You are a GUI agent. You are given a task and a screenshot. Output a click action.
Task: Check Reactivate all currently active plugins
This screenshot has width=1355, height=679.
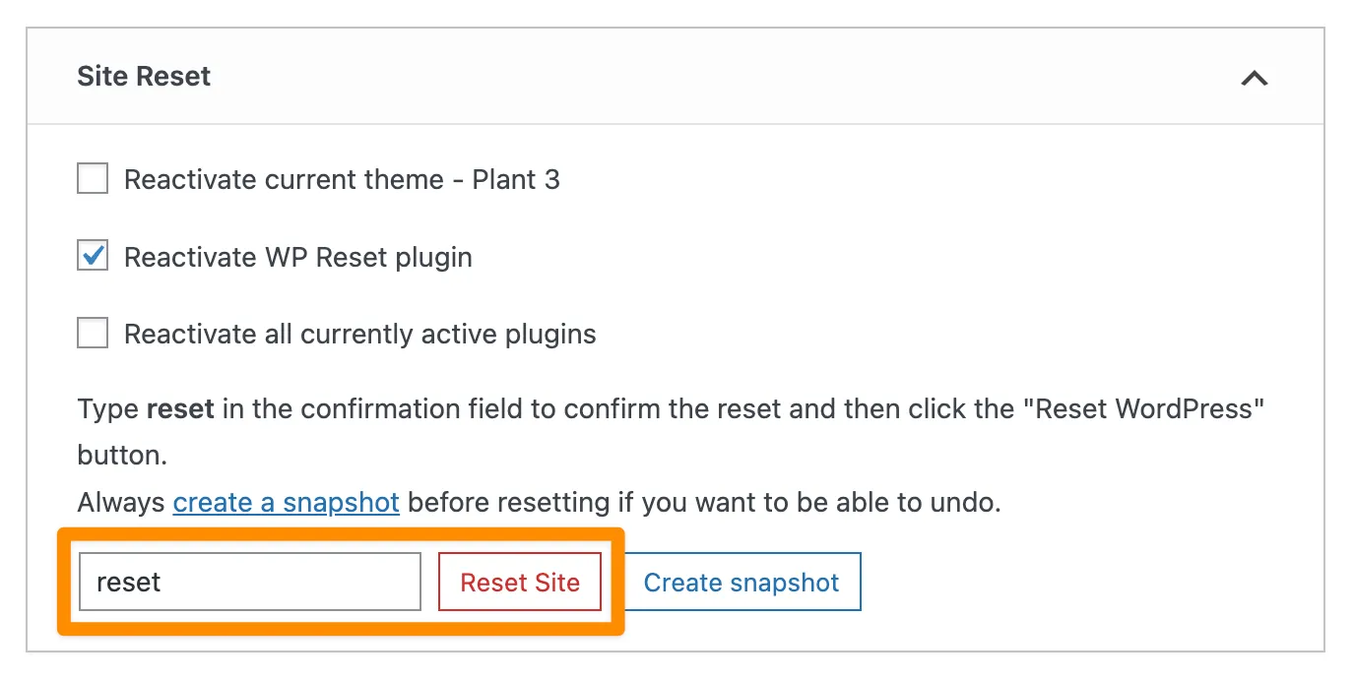(x=92, y=333)
